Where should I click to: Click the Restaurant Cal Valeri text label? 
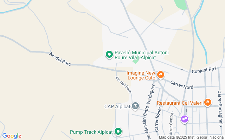click(180, 103)
